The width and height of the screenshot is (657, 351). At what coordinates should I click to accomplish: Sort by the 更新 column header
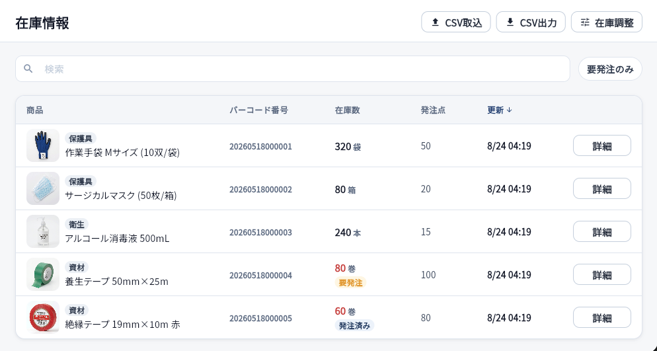tap(500, 110)
